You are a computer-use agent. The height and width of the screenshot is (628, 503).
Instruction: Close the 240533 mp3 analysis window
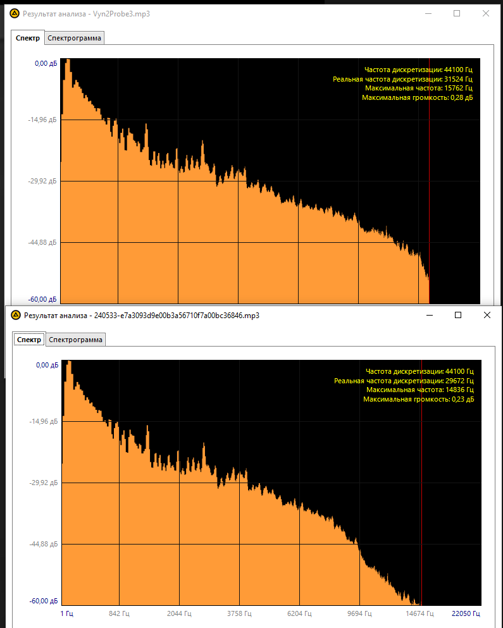[487, 315]
